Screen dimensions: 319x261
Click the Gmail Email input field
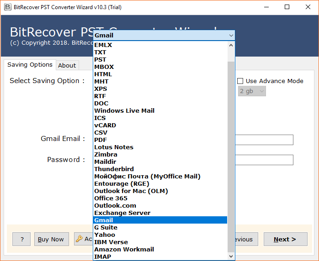[264, 140]
